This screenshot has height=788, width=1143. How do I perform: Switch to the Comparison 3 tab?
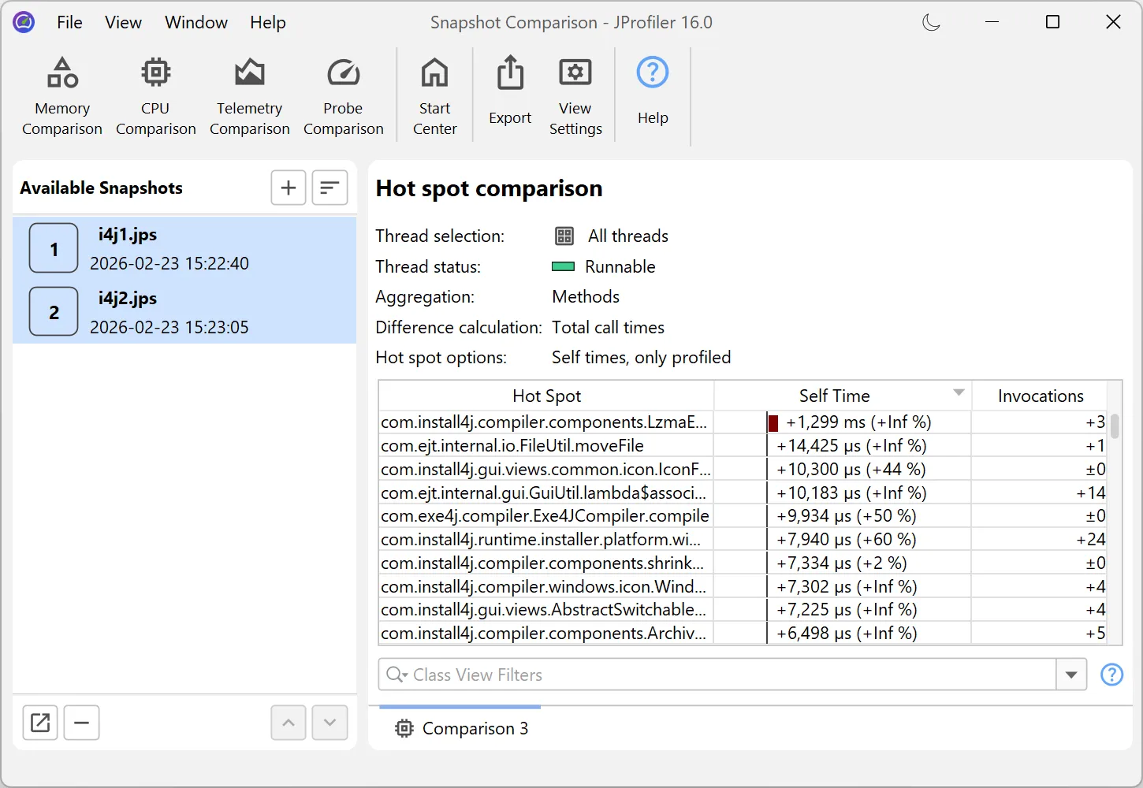(461, 728)
